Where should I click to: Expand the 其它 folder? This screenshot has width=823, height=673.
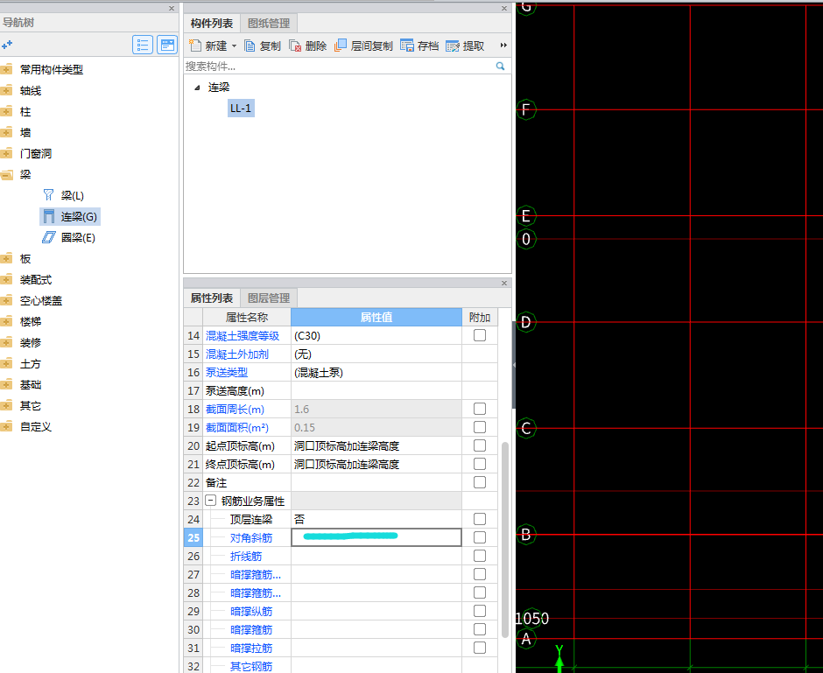(x=6, y=405)
